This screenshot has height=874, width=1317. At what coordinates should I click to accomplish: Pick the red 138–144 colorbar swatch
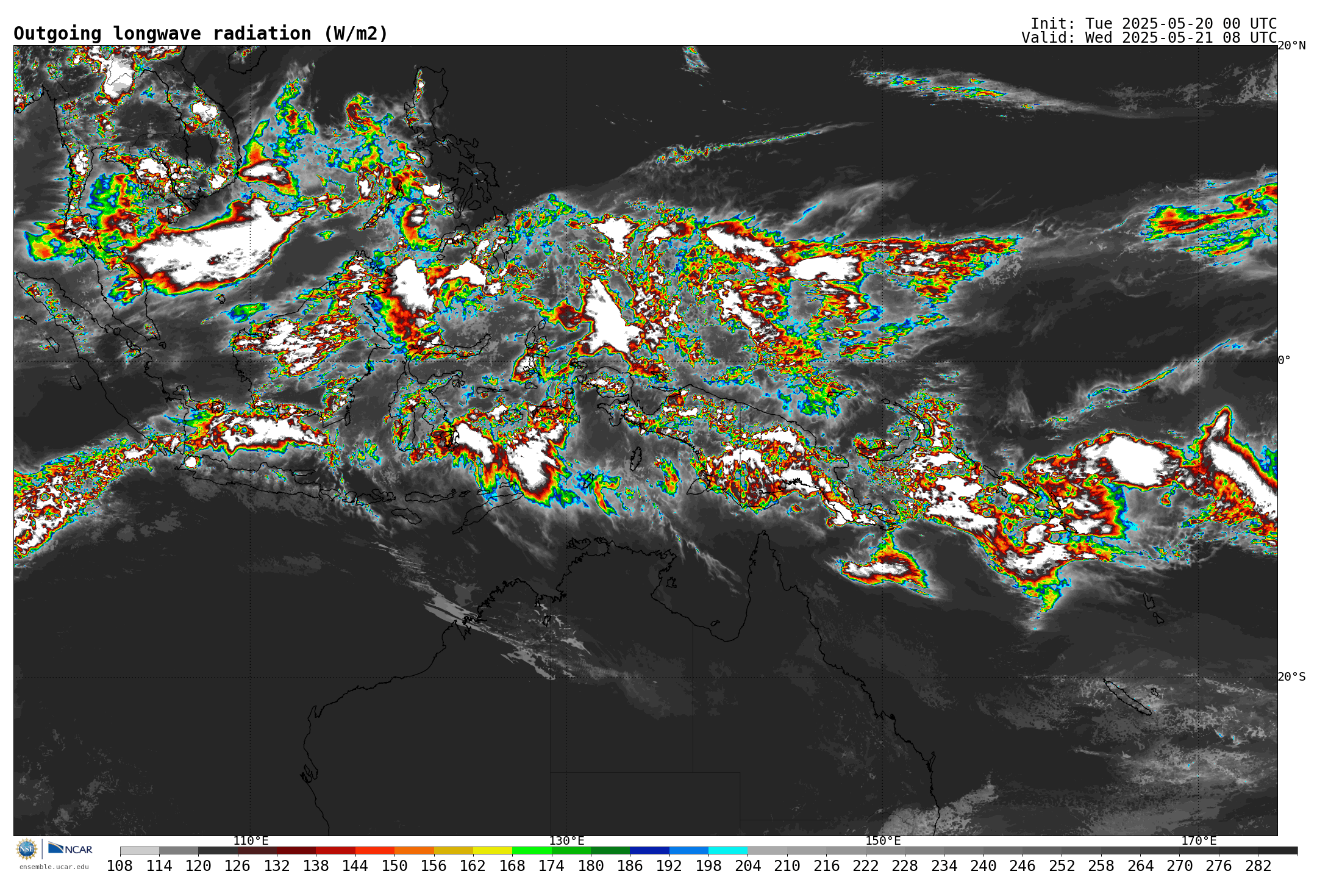(x=336, y=851)
